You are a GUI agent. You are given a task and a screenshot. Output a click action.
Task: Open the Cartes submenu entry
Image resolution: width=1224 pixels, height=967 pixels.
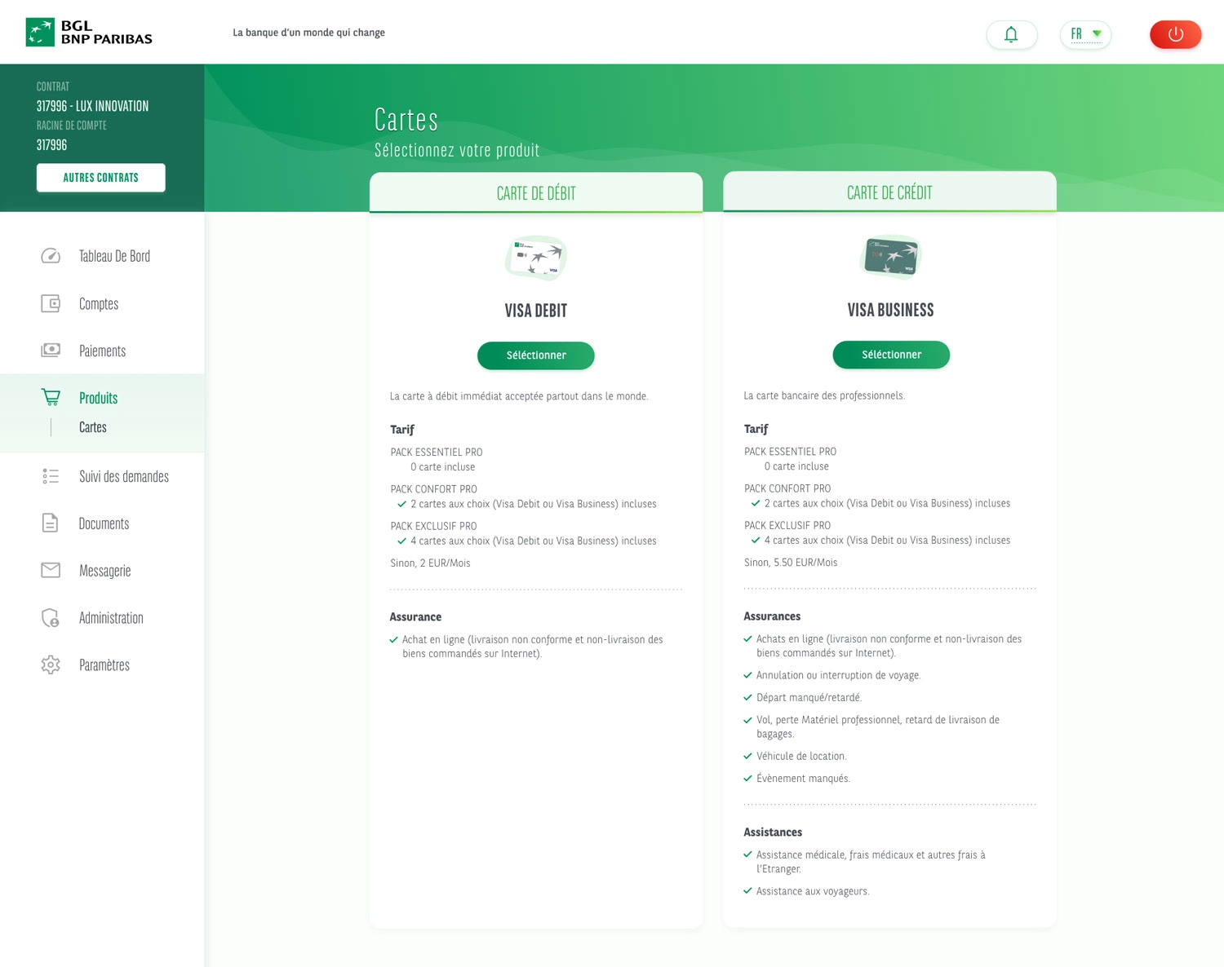point(93,427)
